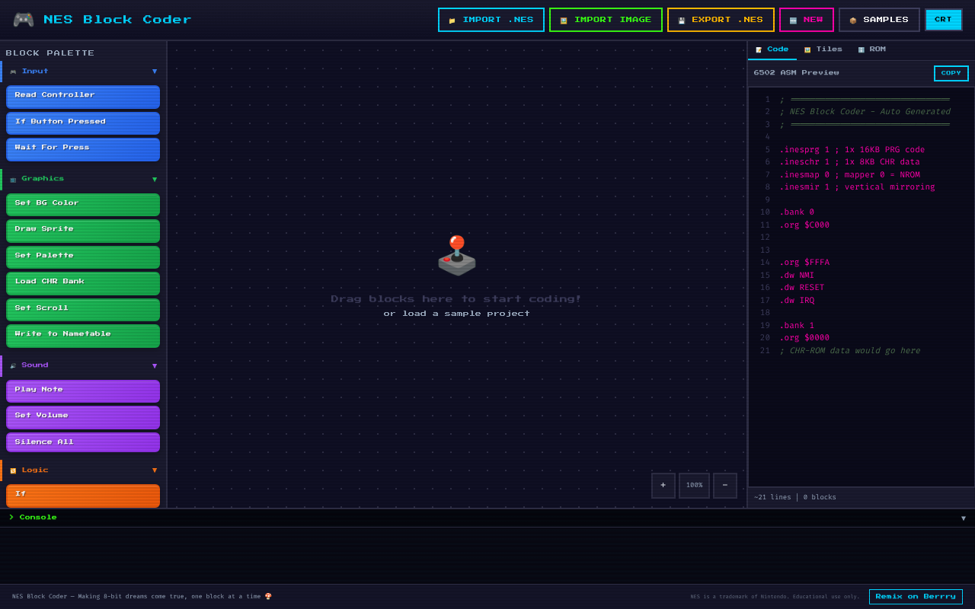Viewport: 975px width, 609px height.
Task: Select the If Button Pressed block
Action: 83,123
